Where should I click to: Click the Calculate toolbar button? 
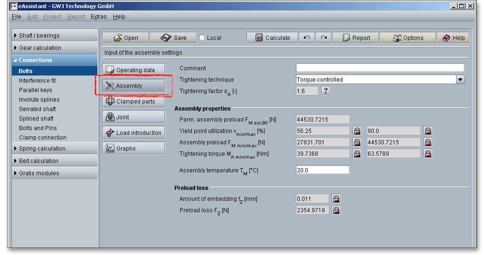tap(272, 38)
